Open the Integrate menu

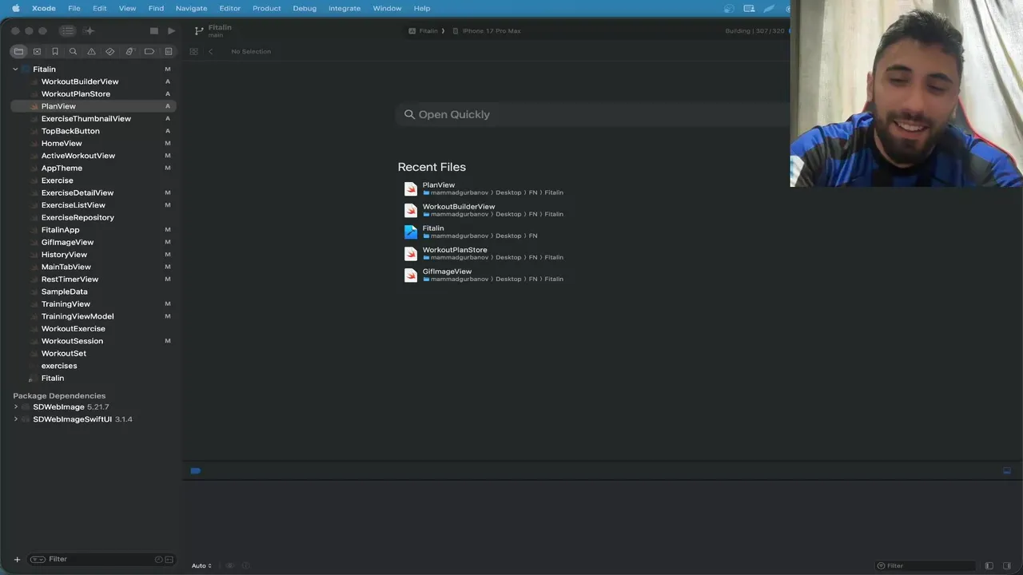344,8
